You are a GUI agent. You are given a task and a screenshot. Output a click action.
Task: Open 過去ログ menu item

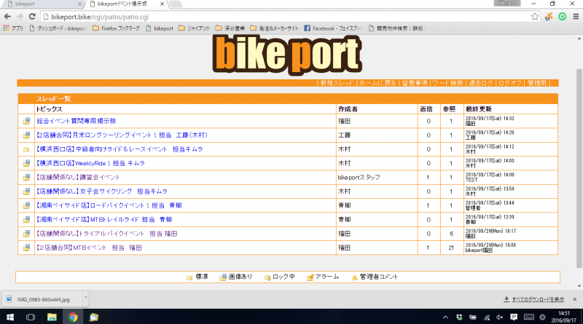tap(480, 83)
